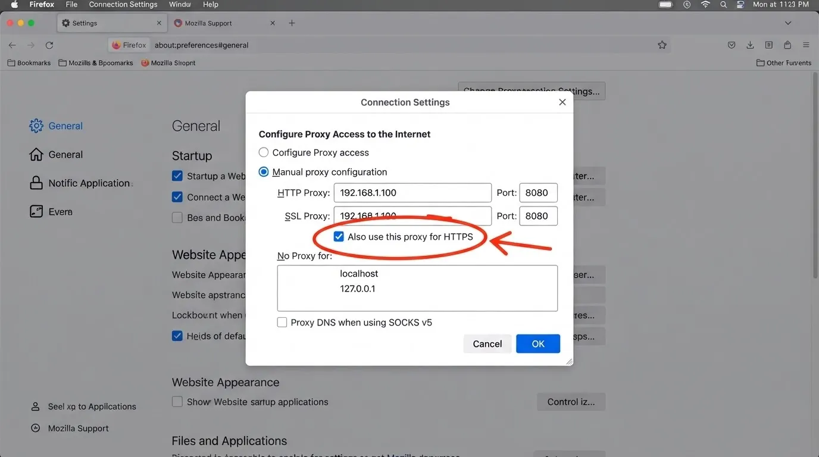
Task: Switch to the Mozilla Support tab
Action: pos(224,23)
